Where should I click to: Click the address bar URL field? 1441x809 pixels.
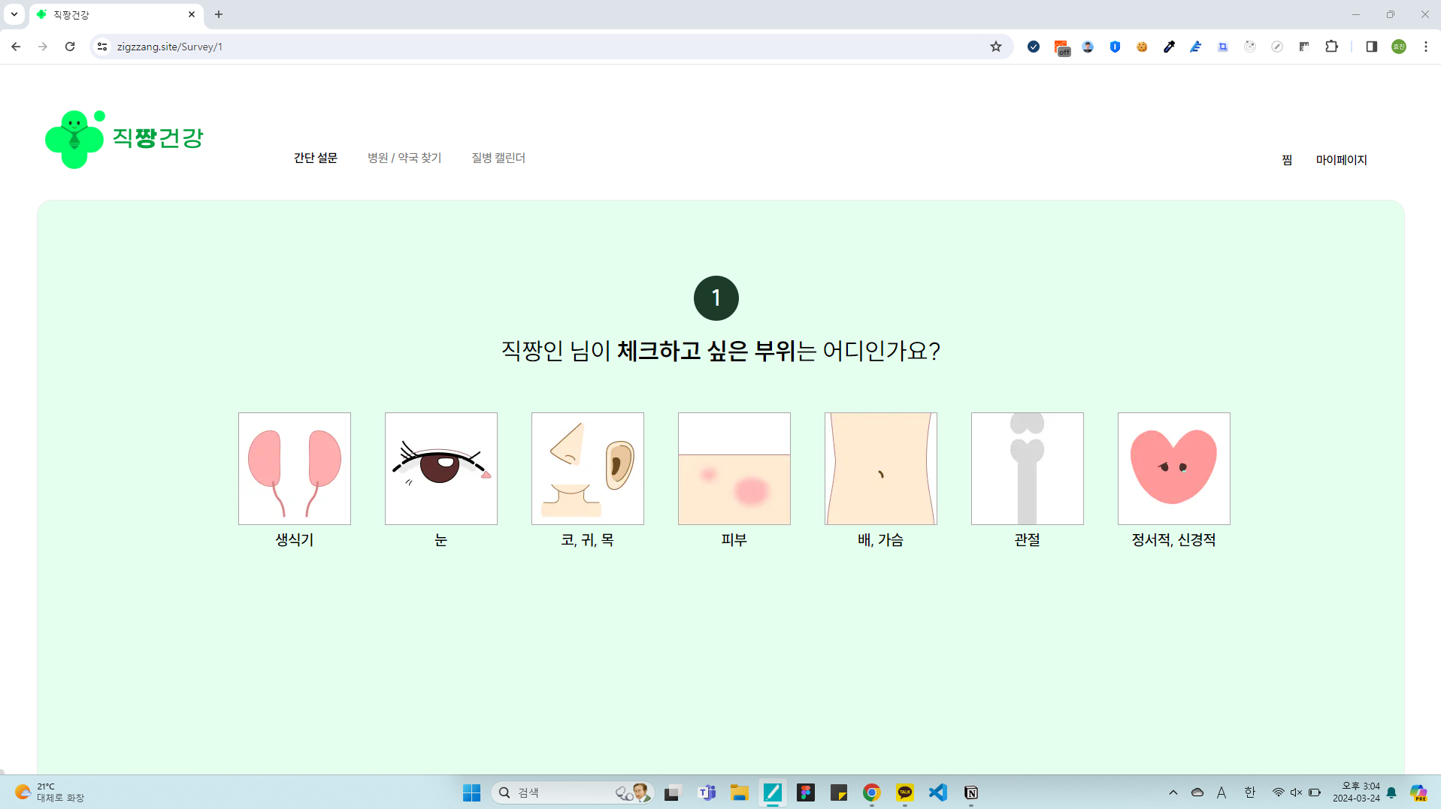(526, 47)
